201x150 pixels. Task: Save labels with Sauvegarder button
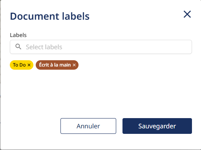point(157,126)
